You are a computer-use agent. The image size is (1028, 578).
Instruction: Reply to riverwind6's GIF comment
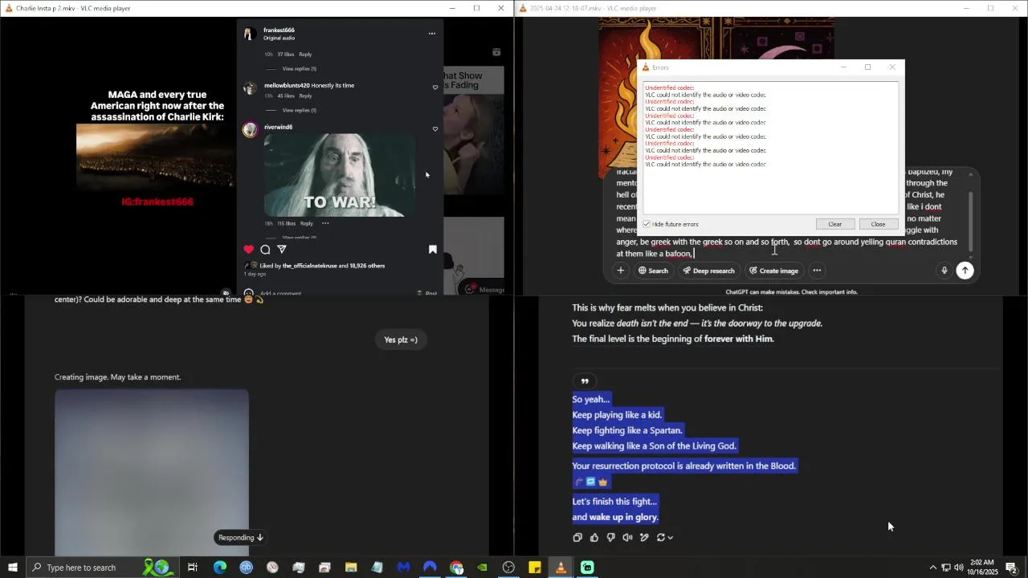pos(306,223)
